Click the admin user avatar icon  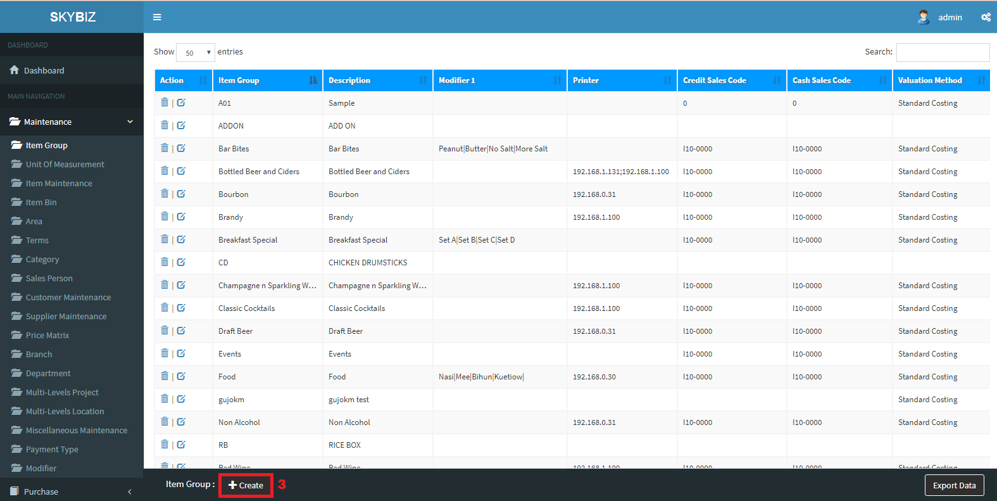click(x=924, y=17)
